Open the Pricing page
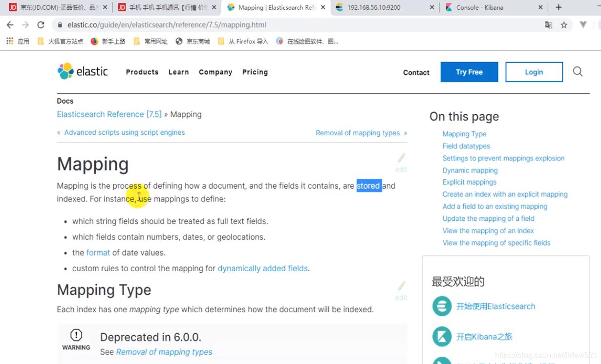This screenshot has height=364, width=601. [255, 72]
